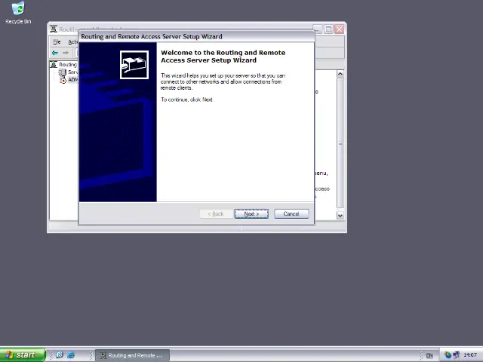This screenshot has width=483, height=362.
Task: Click the system clock showing 14:07
Action: 470,355
